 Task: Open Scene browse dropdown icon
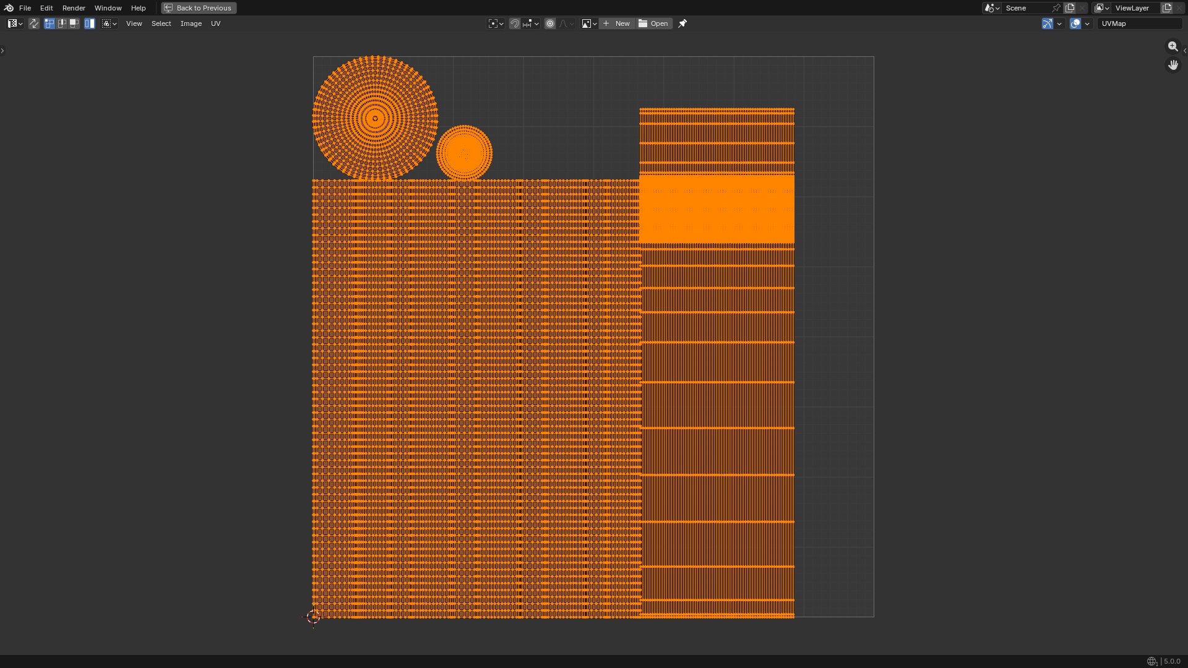coord(992,8)
